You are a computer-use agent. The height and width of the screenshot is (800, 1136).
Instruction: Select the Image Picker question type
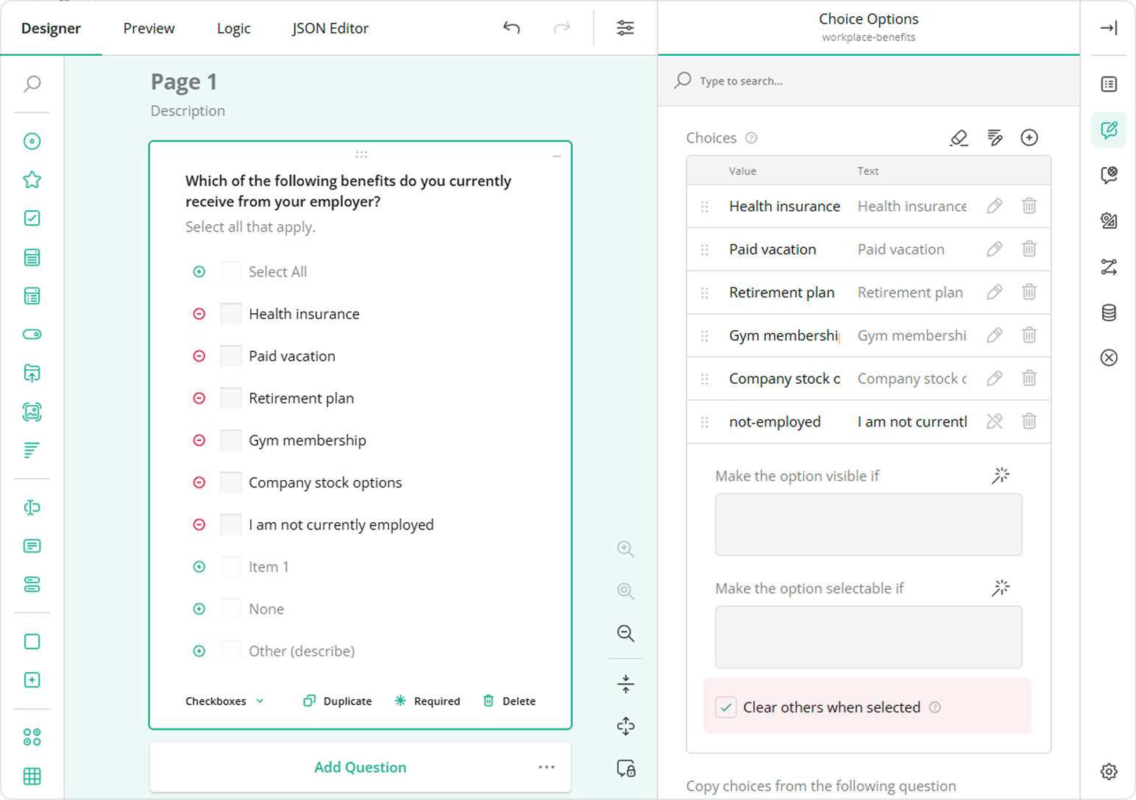tap(32, 413)
